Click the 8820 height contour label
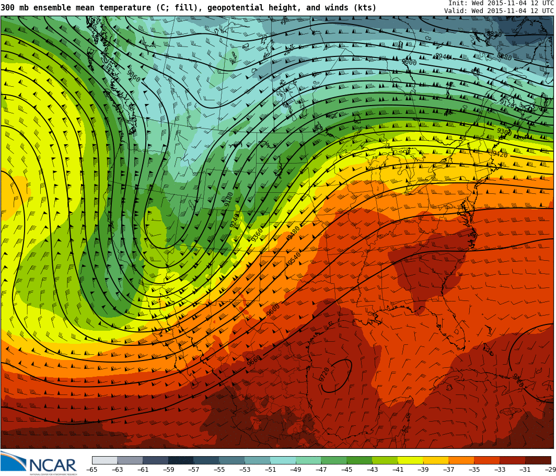The height and width of the screenshot is (476, 556). (494, 34)
